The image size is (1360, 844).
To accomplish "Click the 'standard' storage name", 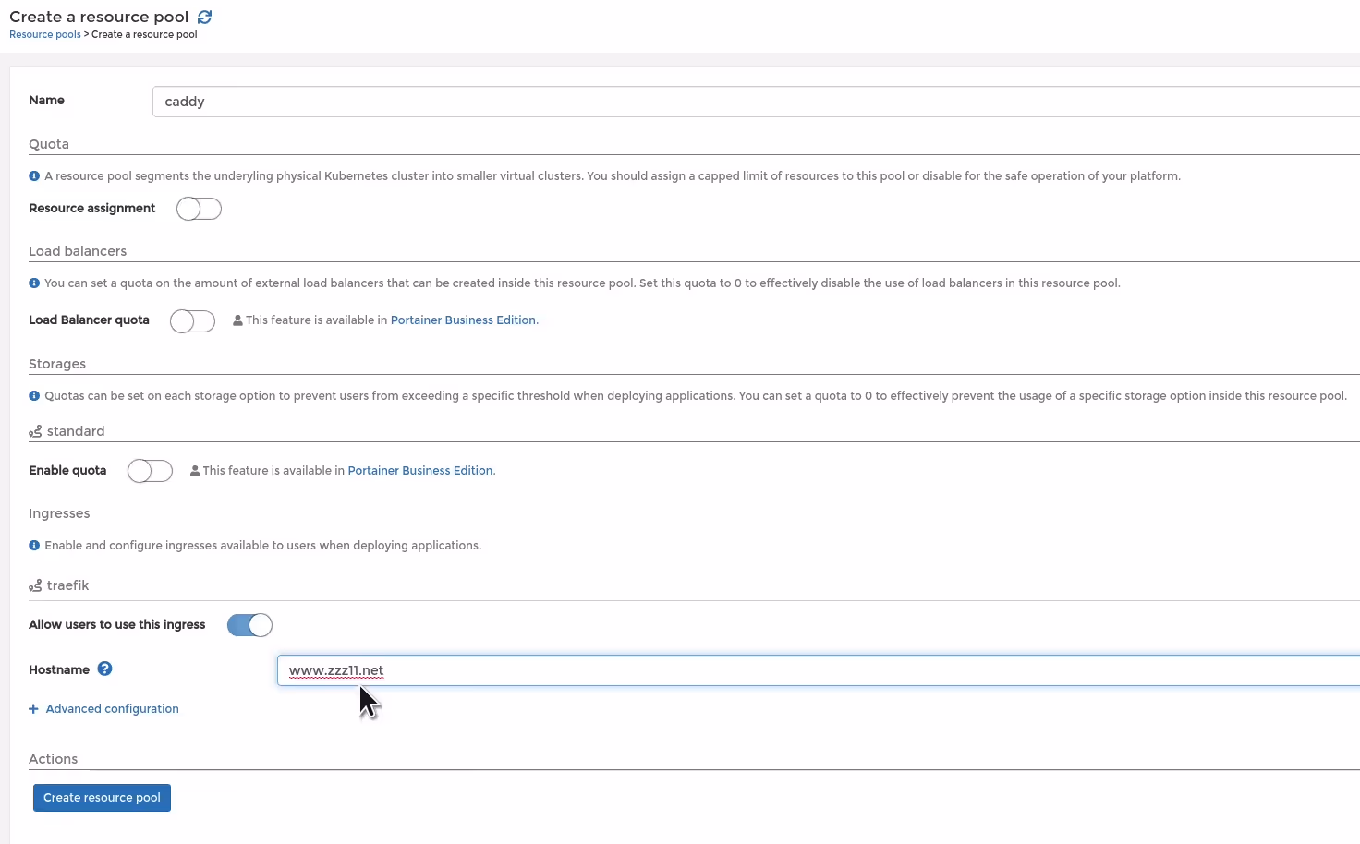I will click(76, 431).
